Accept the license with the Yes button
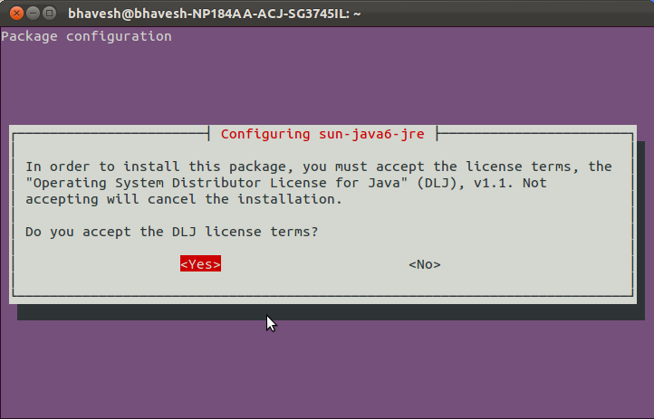This screenshot has width=654, height=419. pos(200,264)
